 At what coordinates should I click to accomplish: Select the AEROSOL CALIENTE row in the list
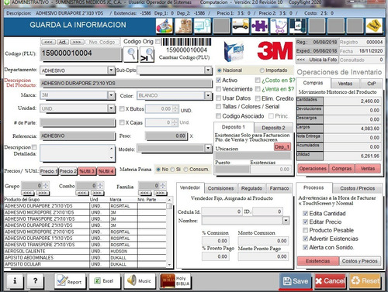click(85, 251)
